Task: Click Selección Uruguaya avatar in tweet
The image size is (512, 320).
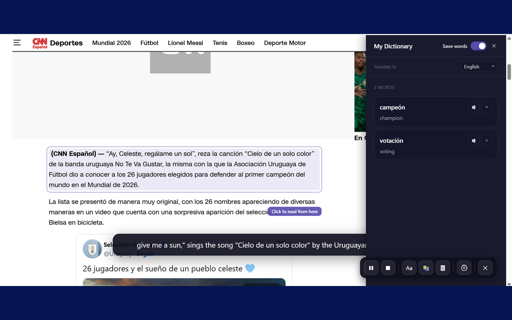Action: click(x=92, y=249)
